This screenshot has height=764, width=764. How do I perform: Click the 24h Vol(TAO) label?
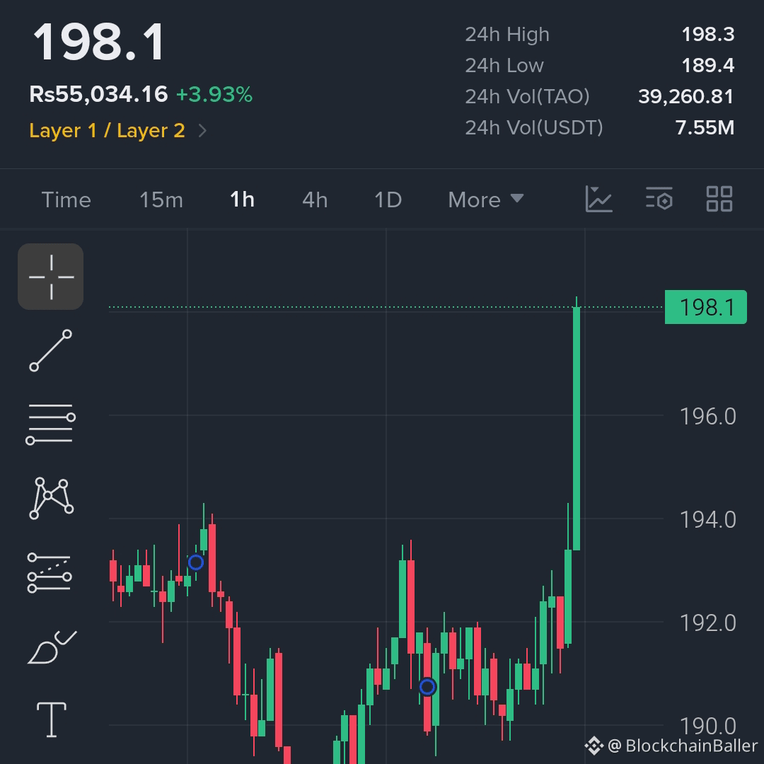coord(527,96)
